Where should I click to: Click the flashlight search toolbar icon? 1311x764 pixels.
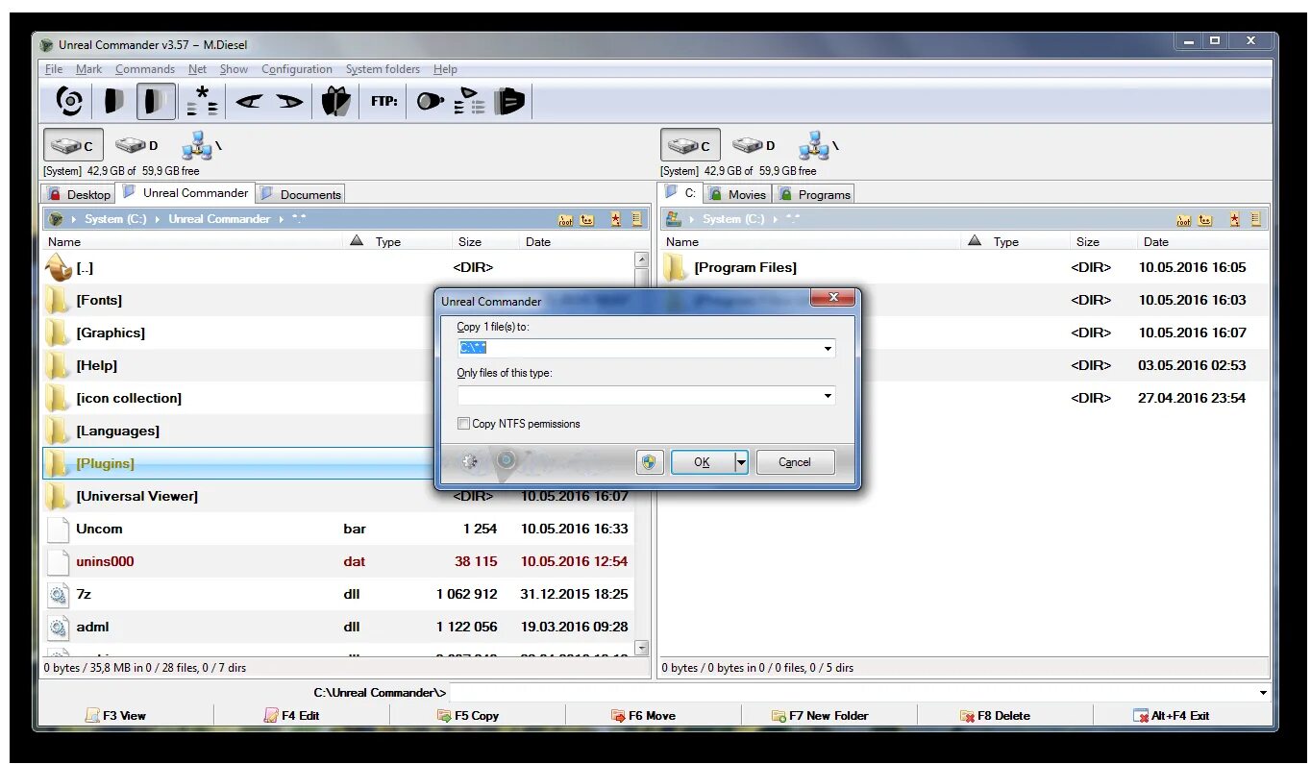430,101
